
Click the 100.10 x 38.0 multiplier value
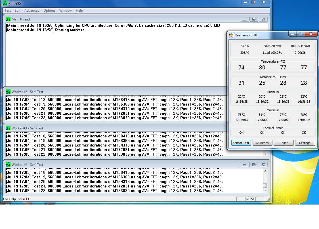coord(300,46)
